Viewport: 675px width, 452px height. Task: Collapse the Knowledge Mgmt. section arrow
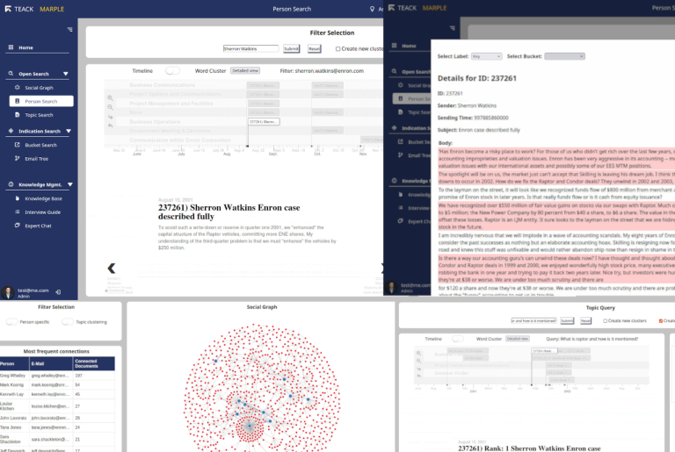tap(70, 184)
